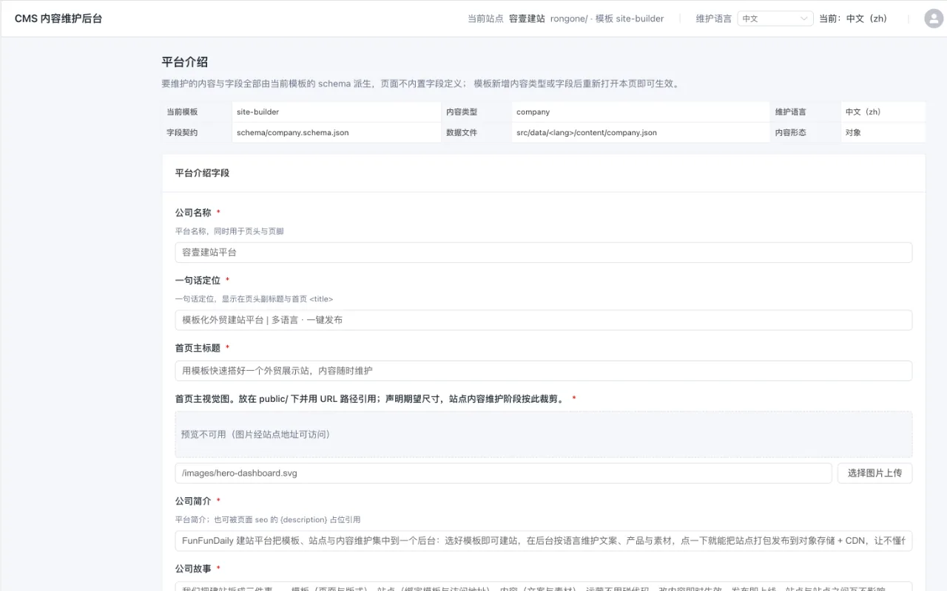Click the 平台介绍 page heading
This screenshot has height=591, width=947.
click(185, 62)
